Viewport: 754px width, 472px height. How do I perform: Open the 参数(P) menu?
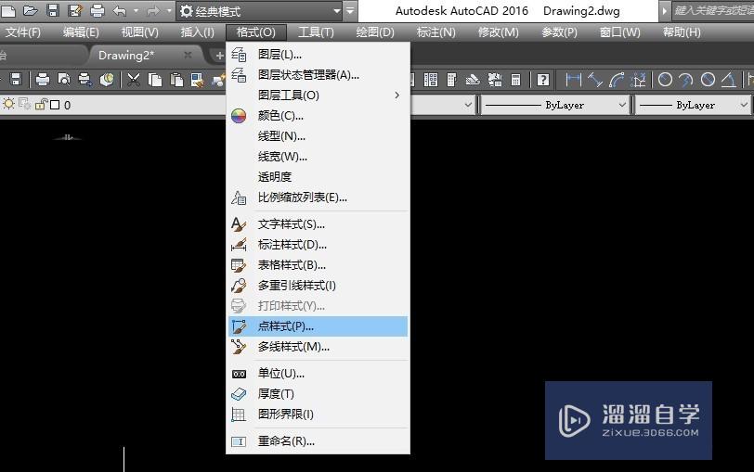pyautogui.click(x=559, y=32)
